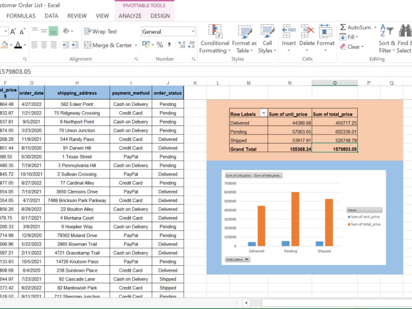
Task: Click the formula bar value 1579803.05
Action: 16,71
